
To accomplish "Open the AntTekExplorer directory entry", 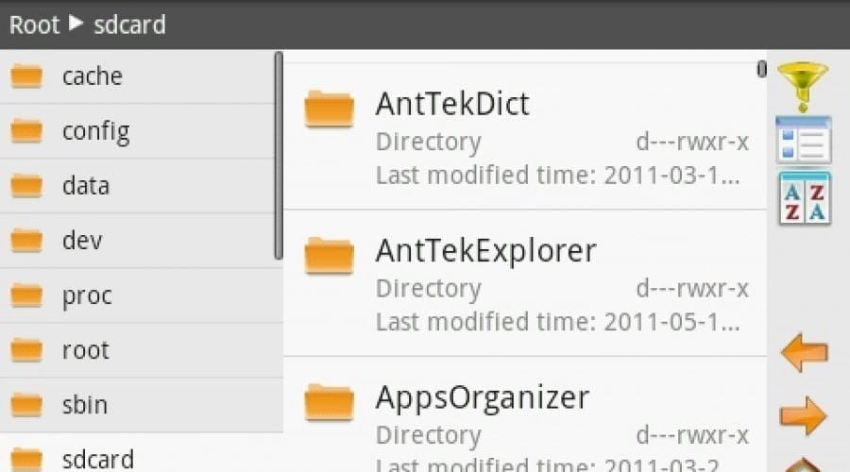I will (525, 283).
